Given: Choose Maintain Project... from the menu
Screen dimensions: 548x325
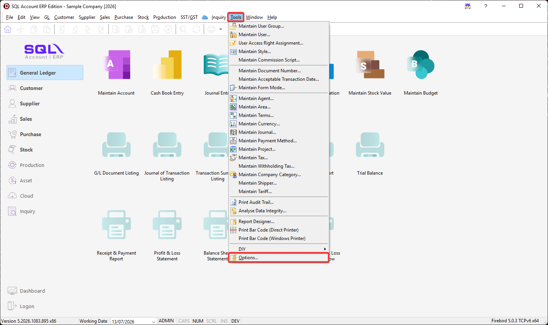Looking at the screenshot, I should coord(279,149).
